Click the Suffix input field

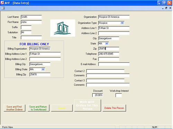(x=26, y=27)
